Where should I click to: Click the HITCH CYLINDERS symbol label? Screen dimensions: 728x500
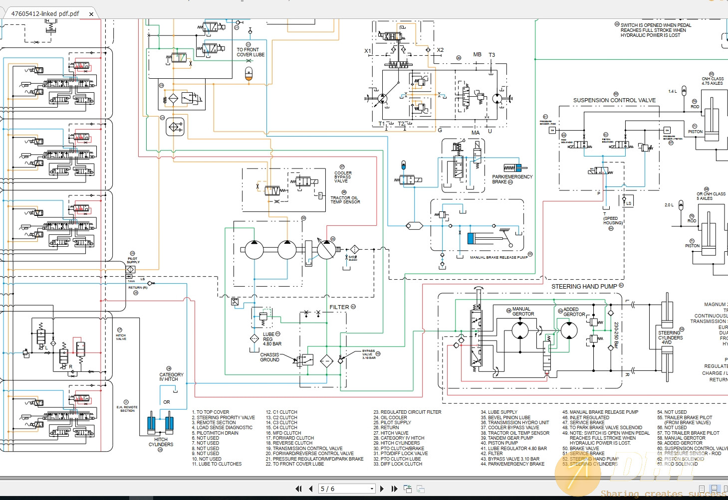pyautogui.click(x=161, y=442)
